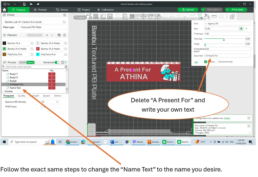
Task: Open printer settings gear icon
Action: (65, 15)
